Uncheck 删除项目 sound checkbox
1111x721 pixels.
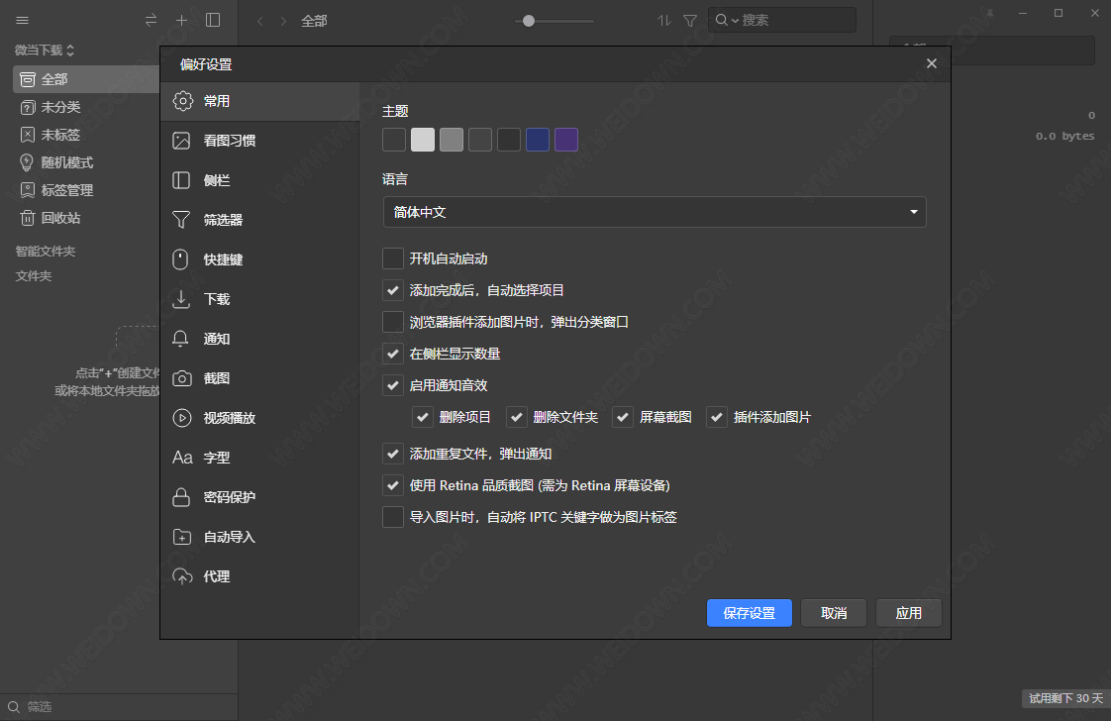point(422,417)
